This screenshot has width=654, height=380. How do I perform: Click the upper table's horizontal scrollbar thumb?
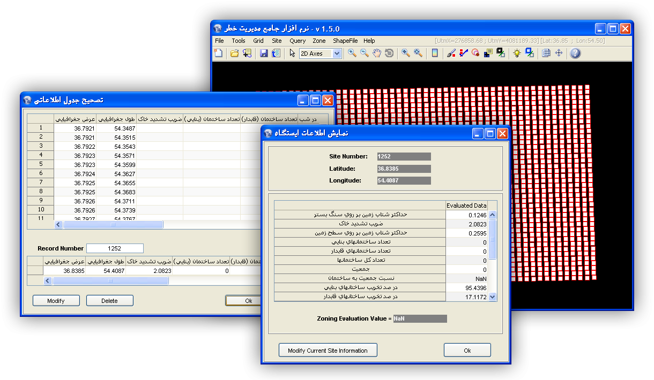pyautogui.click(x=113, y=225)
